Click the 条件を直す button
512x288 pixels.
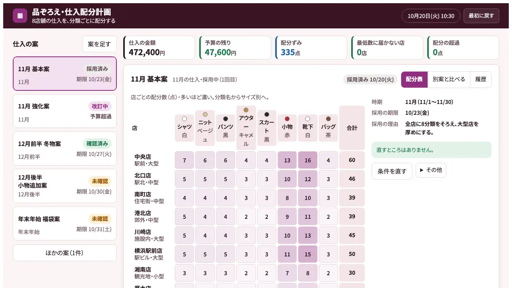tap(392, 171)
